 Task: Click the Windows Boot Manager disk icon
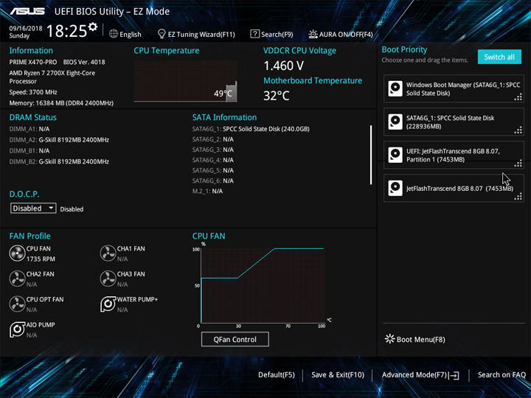395,88
